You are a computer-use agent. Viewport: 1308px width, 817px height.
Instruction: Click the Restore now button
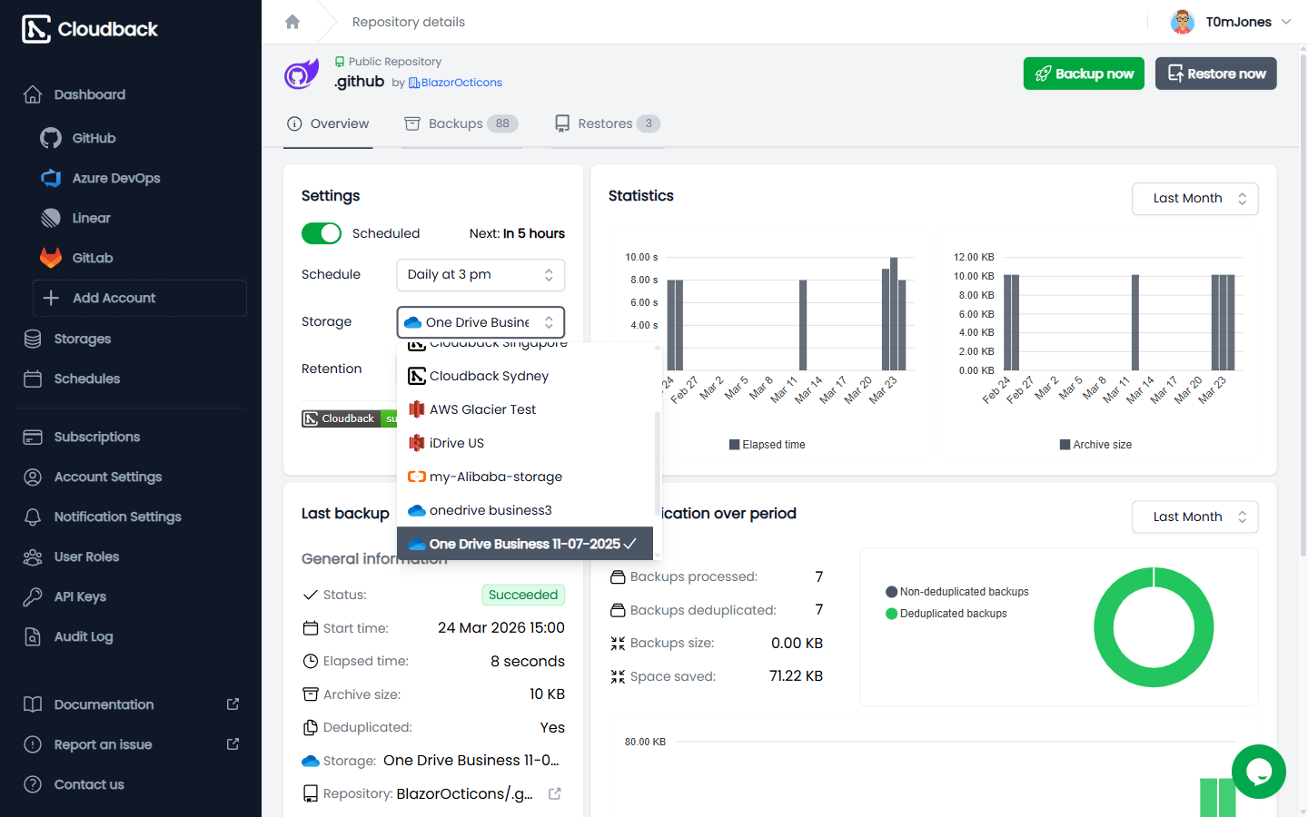[x=1216, y=74]
